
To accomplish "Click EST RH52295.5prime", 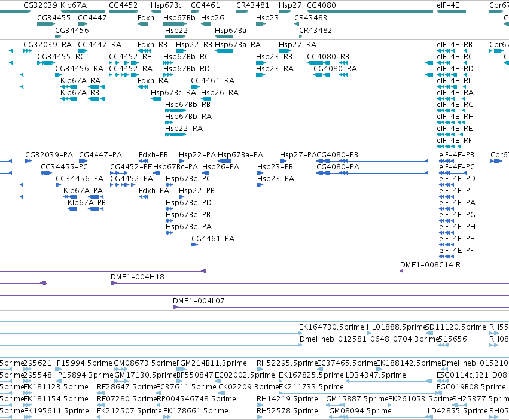I will (x=286, y=363).
